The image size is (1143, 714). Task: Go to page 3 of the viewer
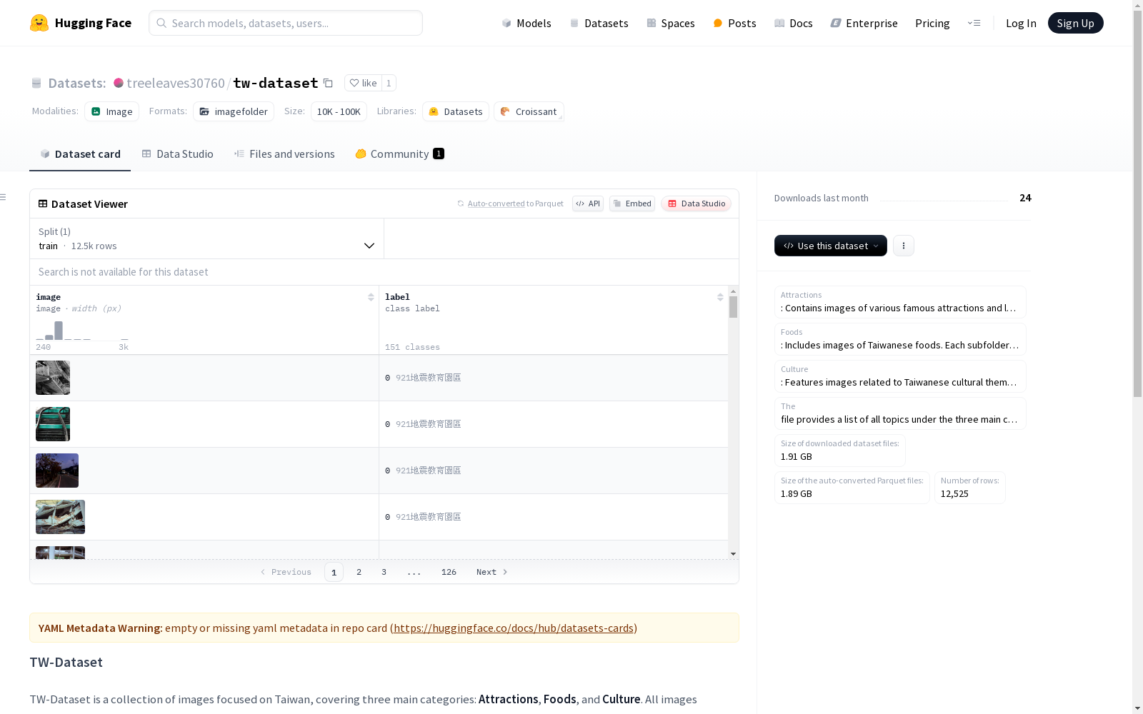click(x=384, y=572)
